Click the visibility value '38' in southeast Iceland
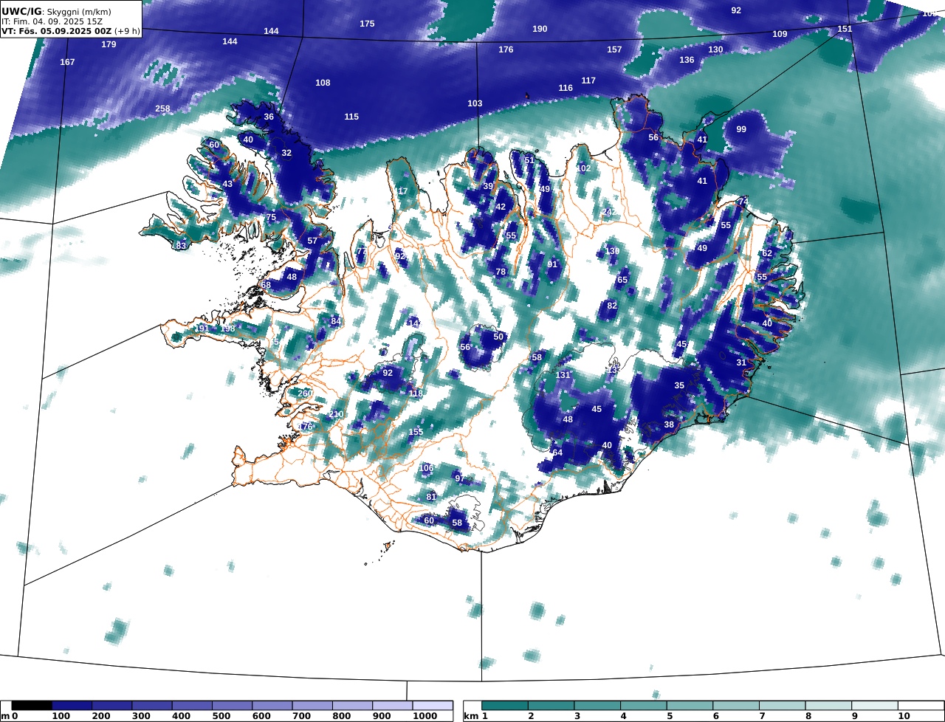Screen dimensions: 945x722 669,424
